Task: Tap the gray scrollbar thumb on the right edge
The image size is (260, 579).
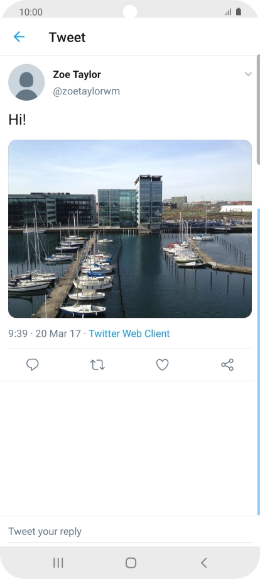Action: coord(258,110)
